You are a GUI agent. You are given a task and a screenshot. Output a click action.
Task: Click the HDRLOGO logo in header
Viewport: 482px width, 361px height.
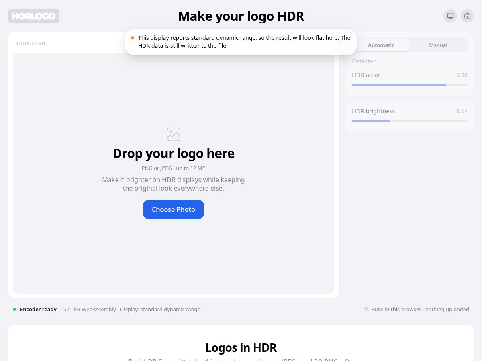(34, 16)
